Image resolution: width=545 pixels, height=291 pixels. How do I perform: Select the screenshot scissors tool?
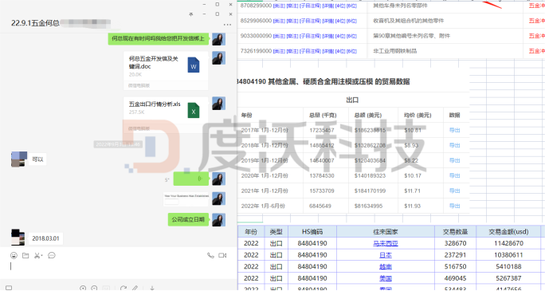[37, 256]
